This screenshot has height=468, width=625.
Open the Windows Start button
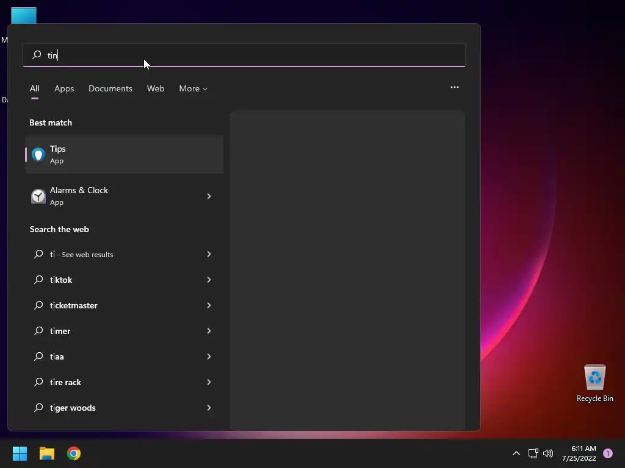coord(20,453)
